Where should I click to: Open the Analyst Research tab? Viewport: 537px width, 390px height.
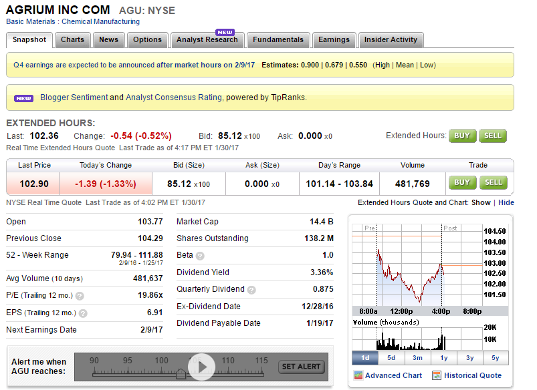click(207, 39)
